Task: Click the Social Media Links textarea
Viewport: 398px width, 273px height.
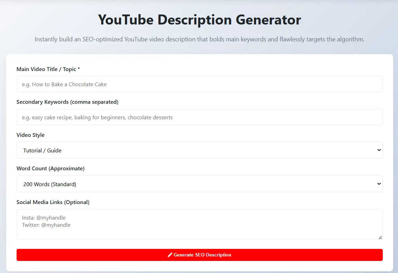Action: point(199,225)
